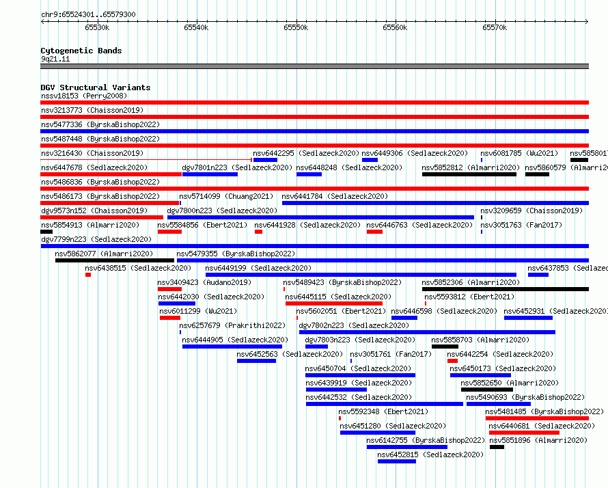This screenshot has height=488, width=608.
Task: Open nsv5714099 (Chuang2021) label
Action: (x=226, y=196)
